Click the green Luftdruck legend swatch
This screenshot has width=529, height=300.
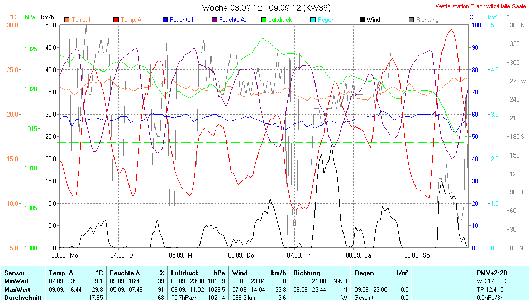[x=264, y=20]
